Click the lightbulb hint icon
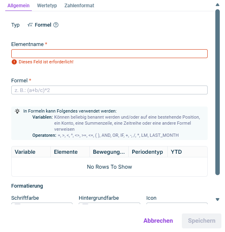This screenshot has width=225, height=232. click(x=17, y=111)
